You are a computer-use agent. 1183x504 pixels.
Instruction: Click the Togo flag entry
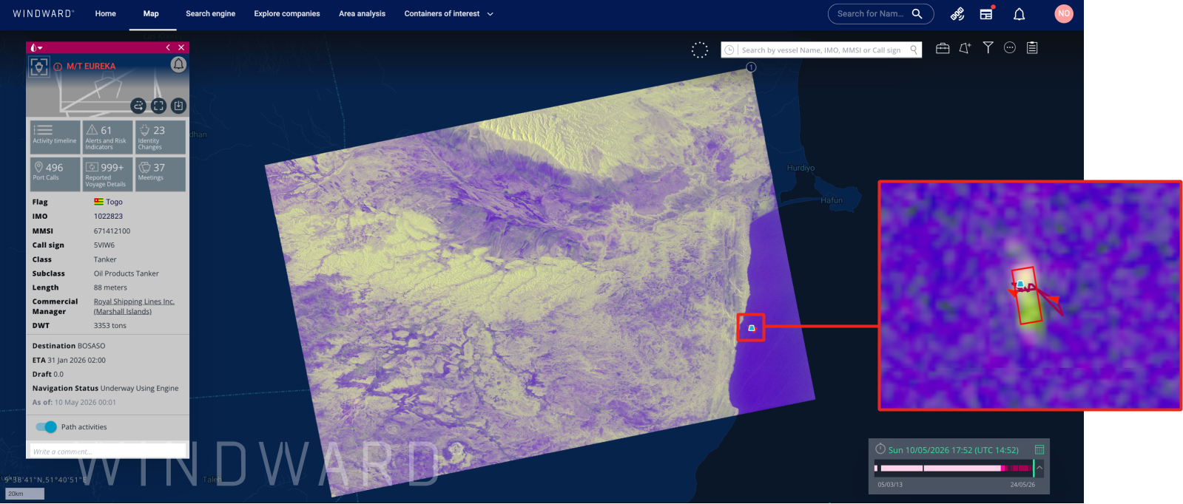tap(108, 202)
